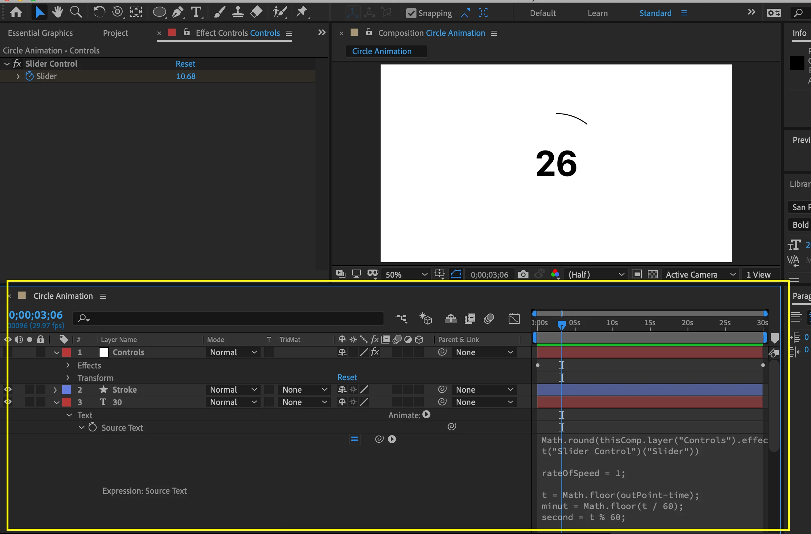
Task: Reset the Slider Control effect
Action: tap(185, 64)
